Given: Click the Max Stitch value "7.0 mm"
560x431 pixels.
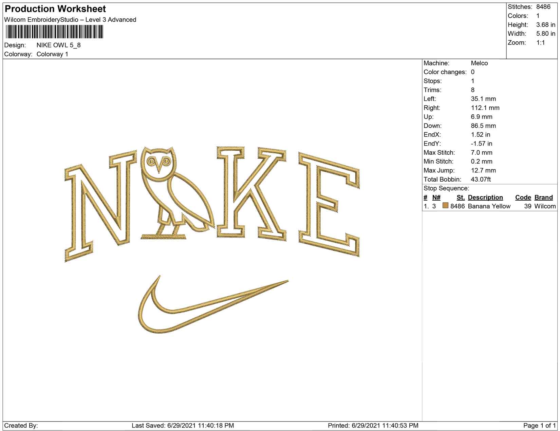Looking at the screenshot, I should coord(482,153).
